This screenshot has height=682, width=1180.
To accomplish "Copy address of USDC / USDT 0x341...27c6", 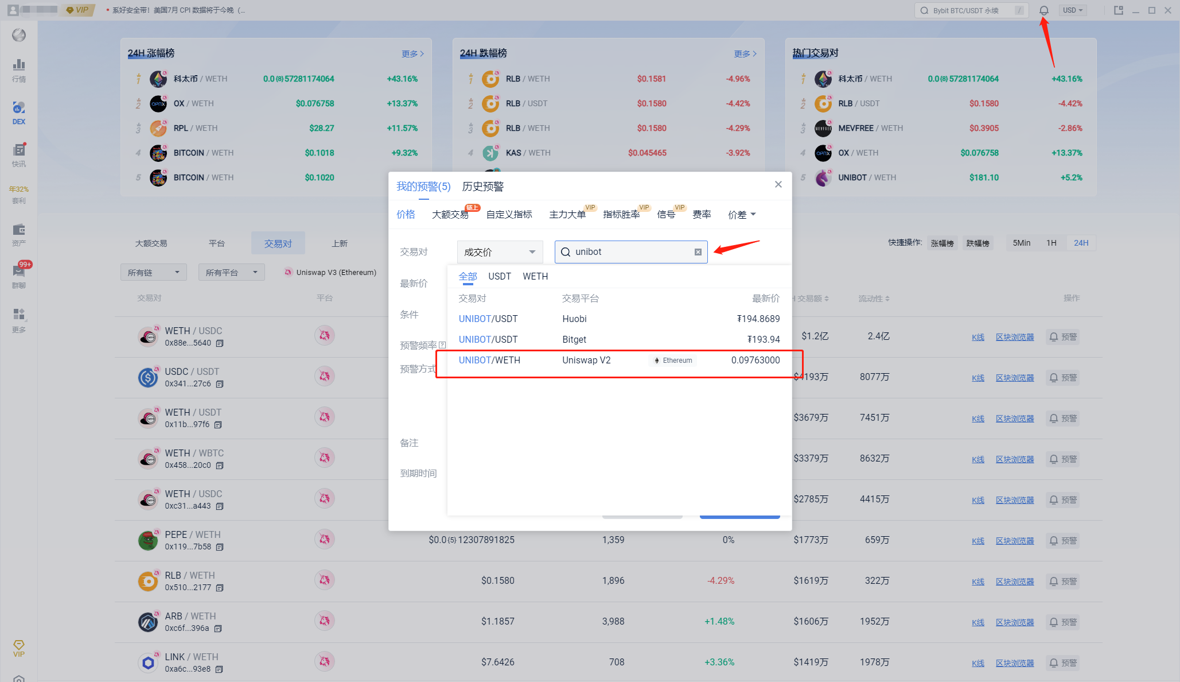I will tap(220, 384).
